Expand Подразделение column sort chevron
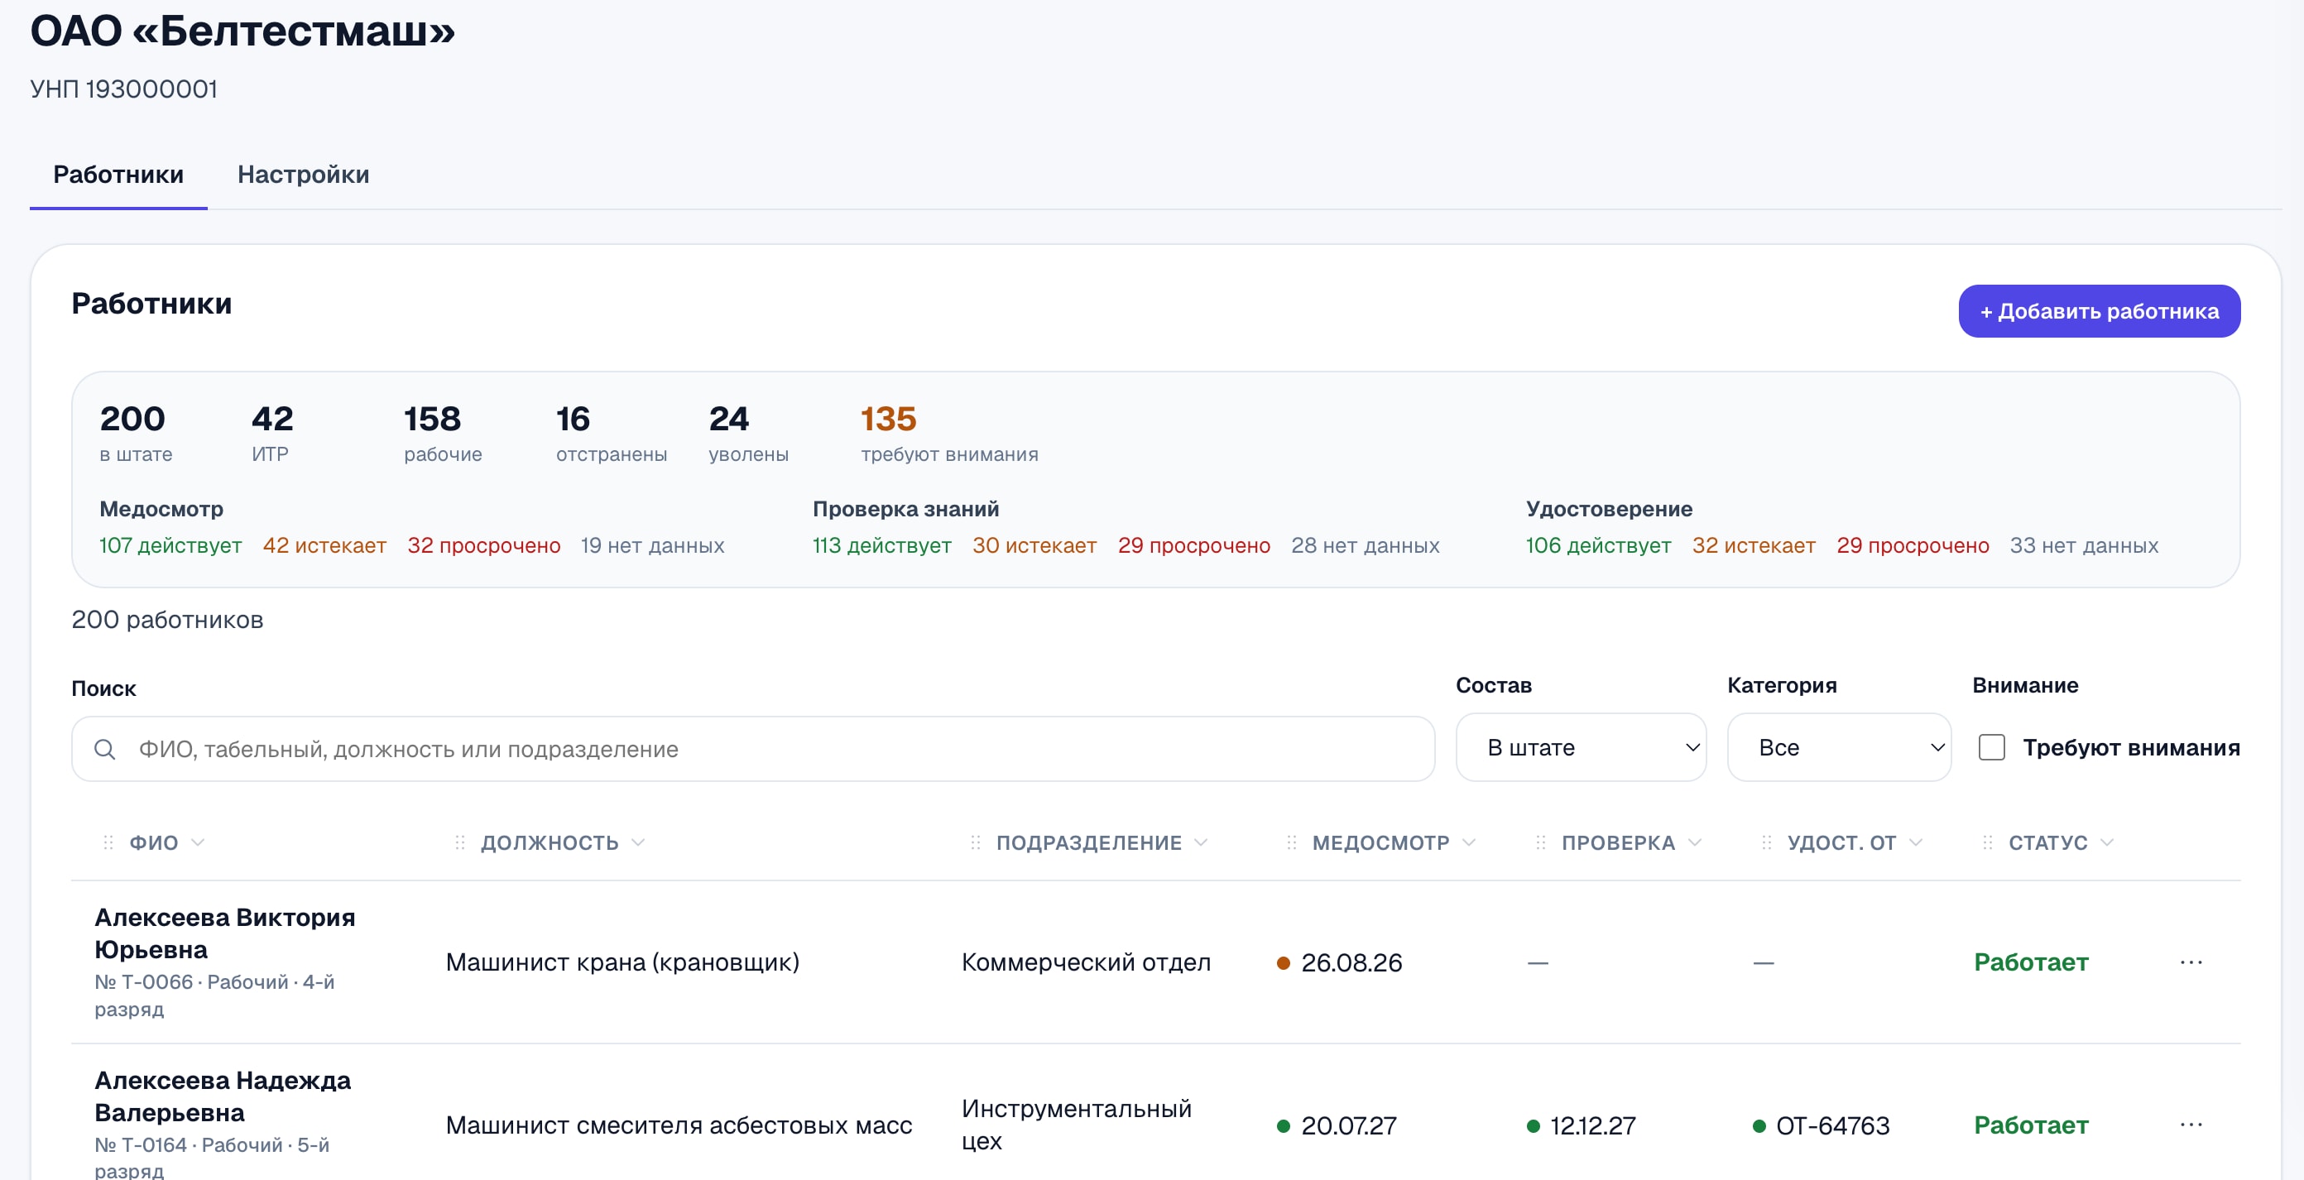This screenshot has width=2304, height=1180. 1201,842
